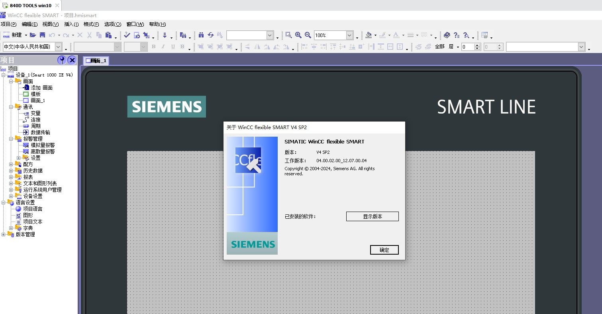Click the copy icon in the toolbar
The height and width of the screenshot is (314, 602).
99,35
